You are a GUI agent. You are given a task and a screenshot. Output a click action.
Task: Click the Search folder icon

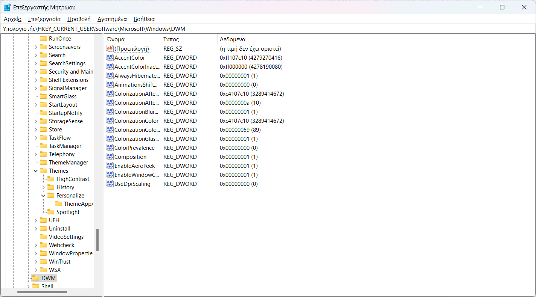[x=43, y=55]
